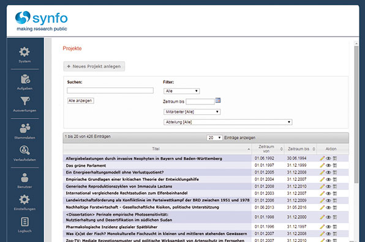This screenshot has height=242, width=365.
Task: Click Ein Energieerhaltungsmodell ohne Verlustquotient title
Action: [x=115, y=172]
